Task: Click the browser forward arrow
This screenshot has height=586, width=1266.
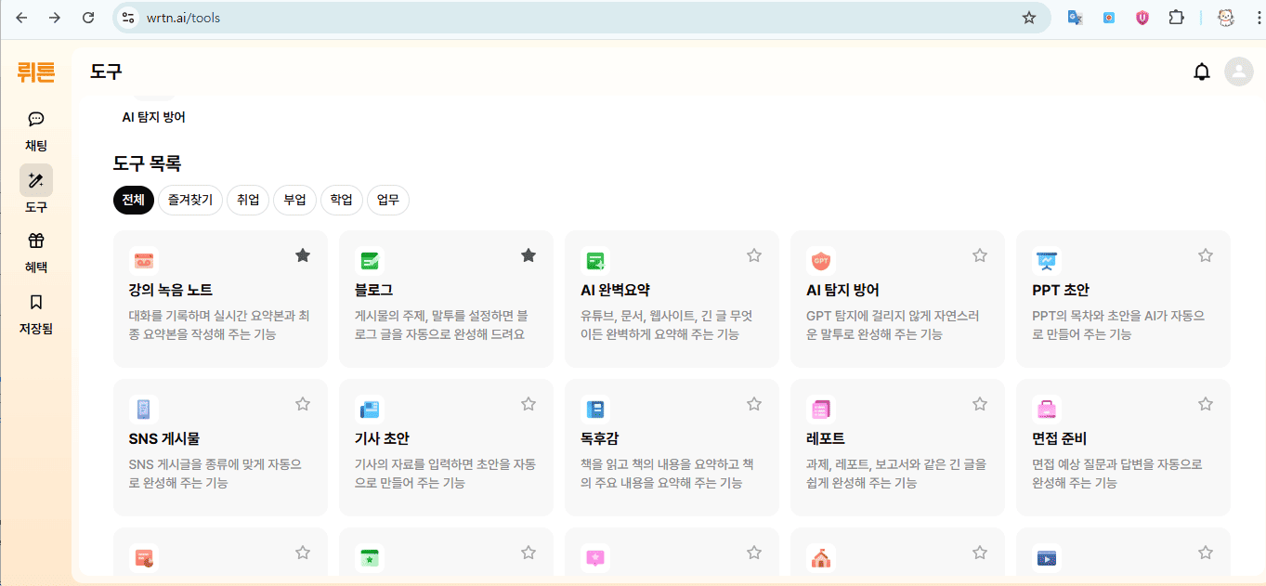Action: 55,18
